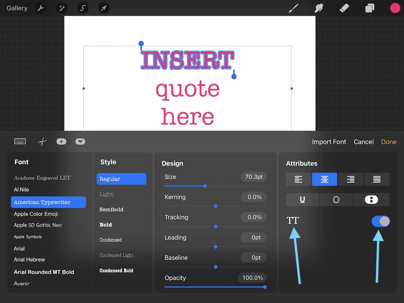Select the Arial font from the list
The height and width of the screenshot is (303, 404).
click(19, 248)
